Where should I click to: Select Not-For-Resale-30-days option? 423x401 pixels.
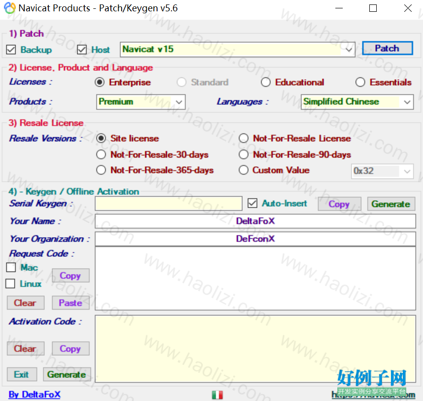click(101, 154)
